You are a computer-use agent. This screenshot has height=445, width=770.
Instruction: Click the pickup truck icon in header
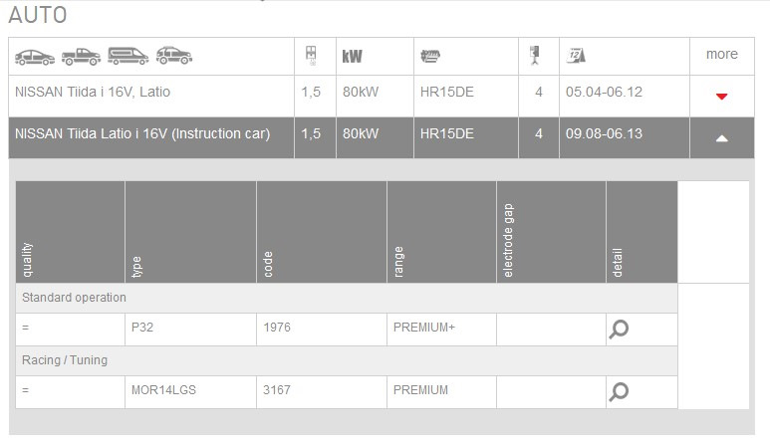tap(81, 57)
